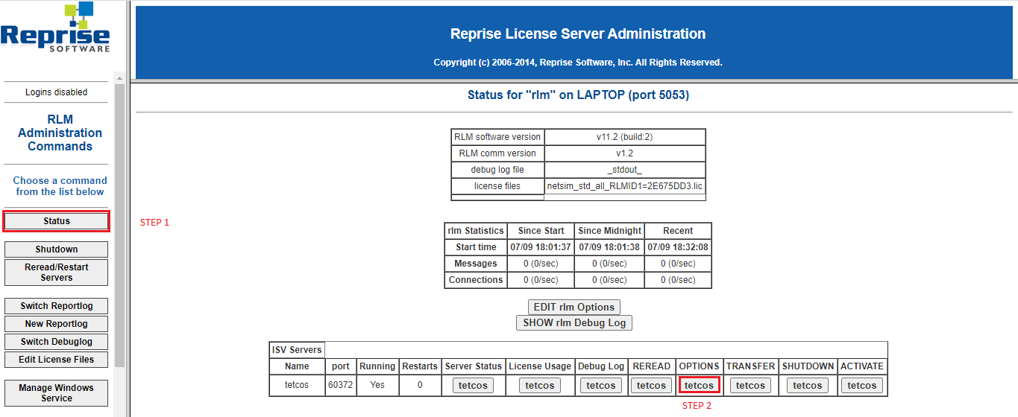This screenshot has height=417, width=1018.
Task: Click the 'tetcos' name cell
Action: click(x=297, y=386)
